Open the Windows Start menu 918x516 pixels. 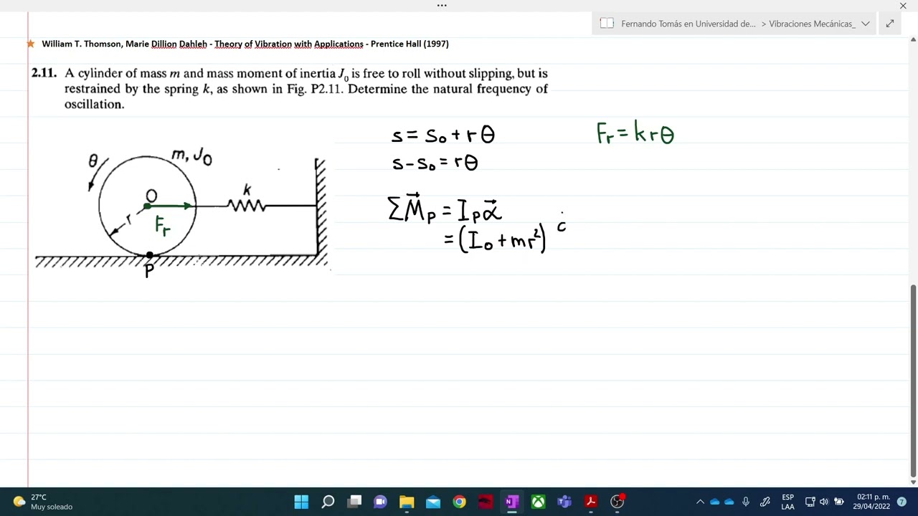(301, 502)
